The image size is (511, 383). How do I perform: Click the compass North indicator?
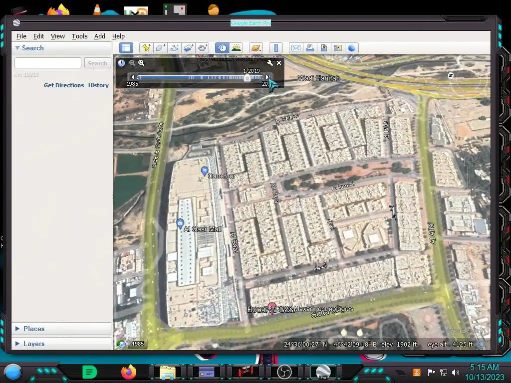451,75
